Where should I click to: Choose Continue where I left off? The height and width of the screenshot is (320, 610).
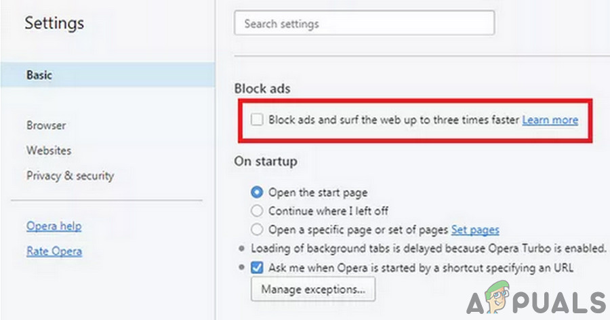257,211
